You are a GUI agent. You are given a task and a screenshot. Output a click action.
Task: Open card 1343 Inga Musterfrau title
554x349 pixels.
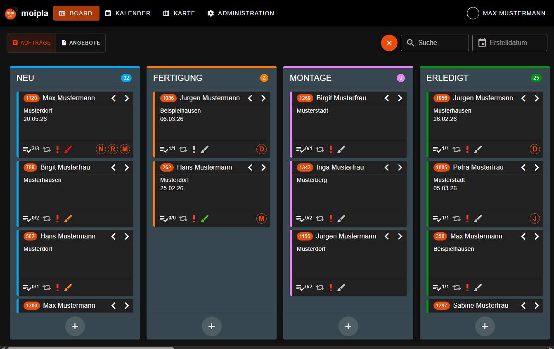(x=340, y=167)
